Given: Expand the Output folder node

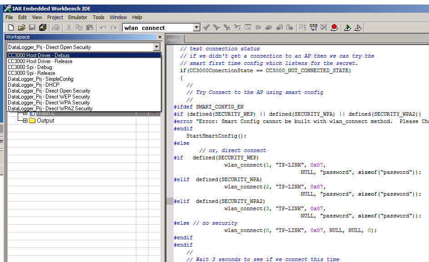Looking at the screenshot, I should click(x=25, y=121).
